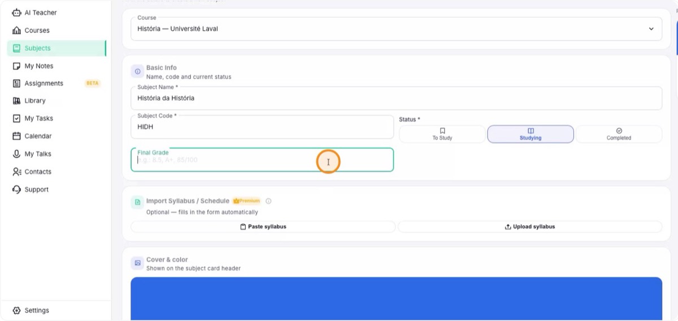Click the blue cover color preview
The image size is (678, 321).
pyautogui.click(x=396, y=299)
